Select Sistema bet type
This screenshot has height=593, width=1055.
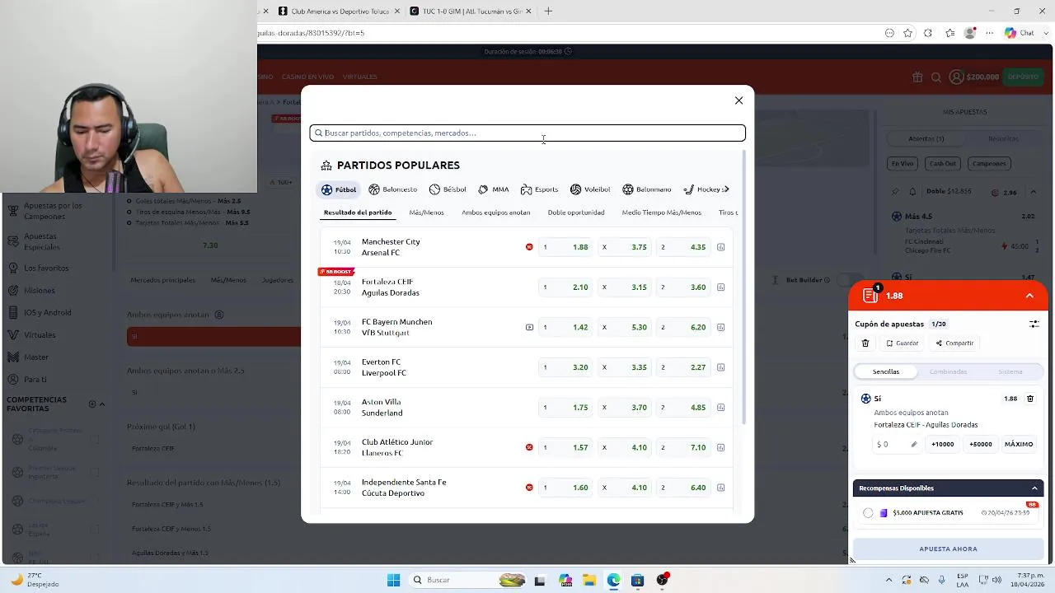(x=1010, y=371)
